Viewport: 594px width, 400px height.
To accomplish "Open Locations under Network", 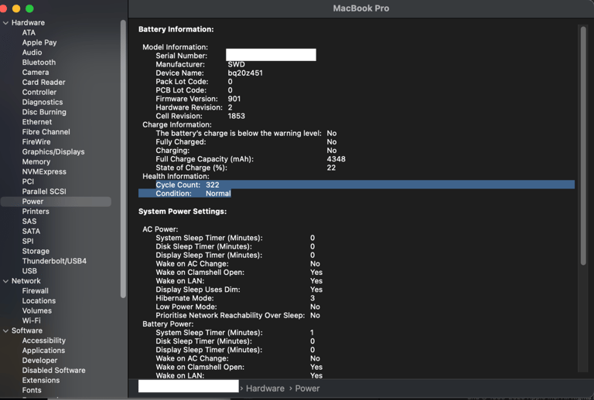I will pyautogui.click(x=39, y=301).
